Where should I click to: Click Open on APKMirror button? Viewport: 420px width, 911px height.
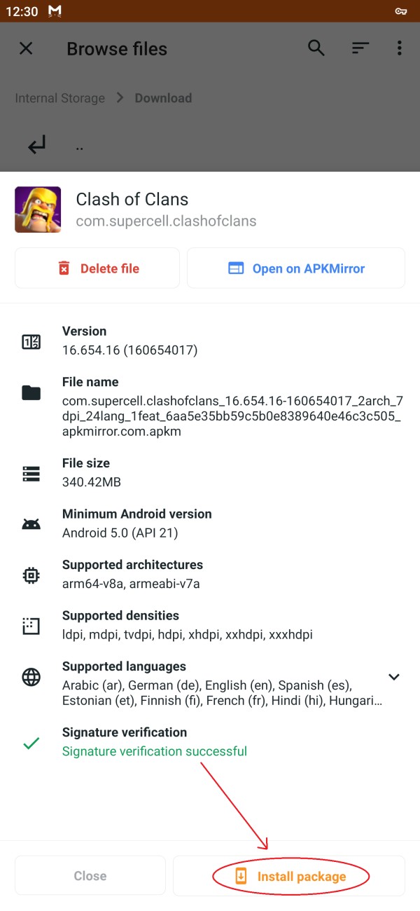pos(296,268)
